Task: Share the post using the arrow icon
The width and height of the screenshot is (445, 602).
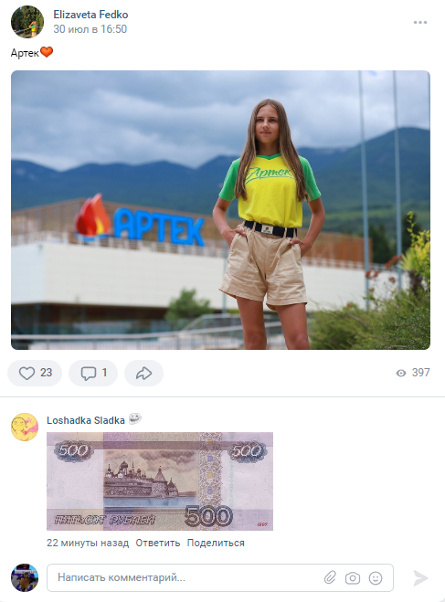Action: click(143, 373)
